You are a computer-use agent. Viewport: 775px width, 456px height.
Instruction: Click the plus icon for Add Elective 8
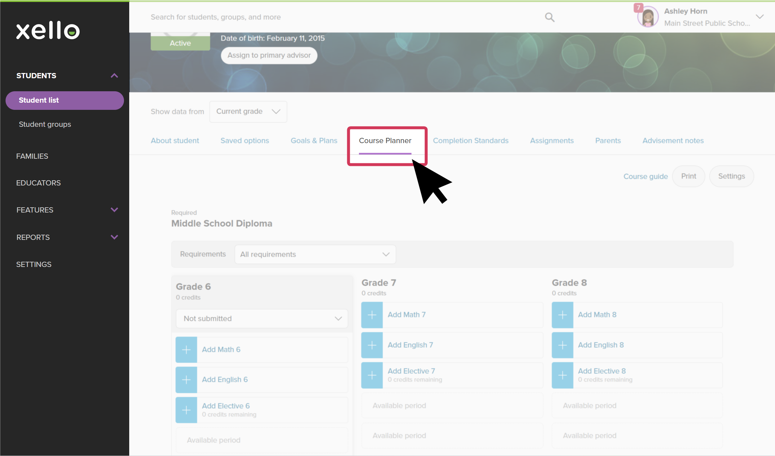coord(562,375)
